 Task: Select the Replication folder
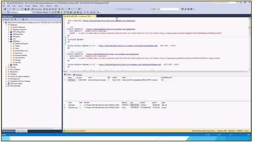coord(14,72)
